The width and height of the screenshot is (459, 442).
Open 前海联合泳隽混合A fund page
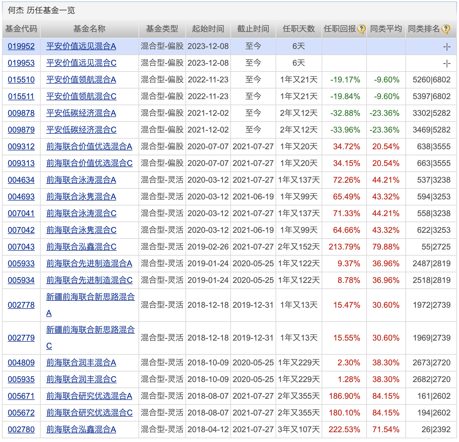click(81, 197)
